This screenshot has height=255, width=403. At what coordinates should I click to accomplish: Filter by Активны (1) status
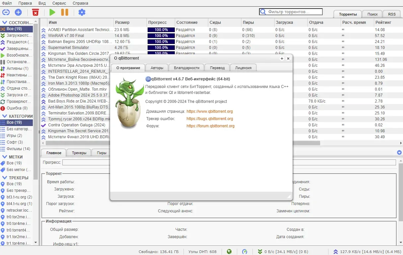[x=17, y=68]
